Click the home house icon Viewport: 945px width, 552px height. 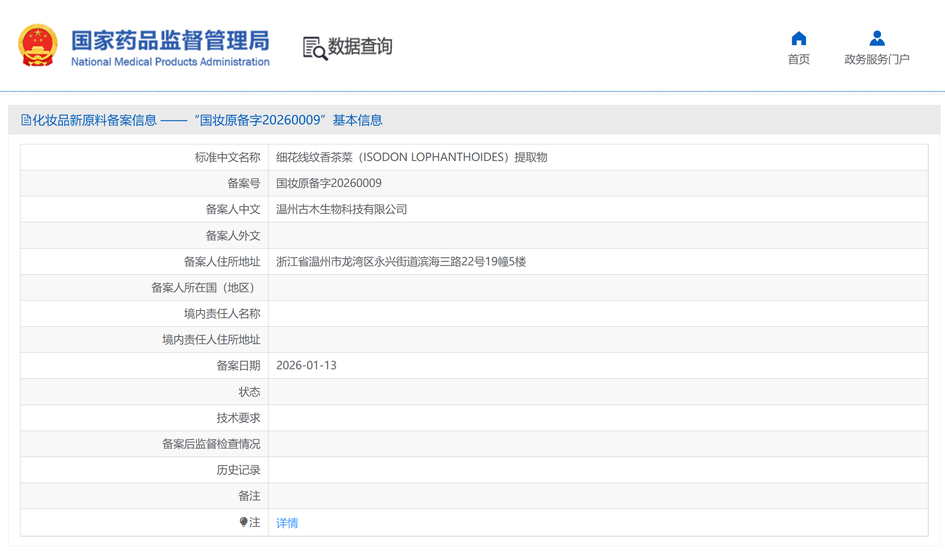[x=798, y=38]
